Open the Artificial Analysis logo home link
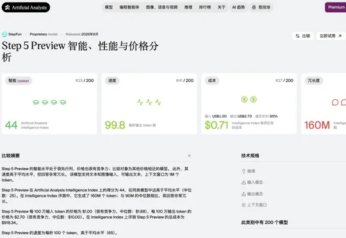The height and width of the screenshot is (238, 346). (26, 8)
